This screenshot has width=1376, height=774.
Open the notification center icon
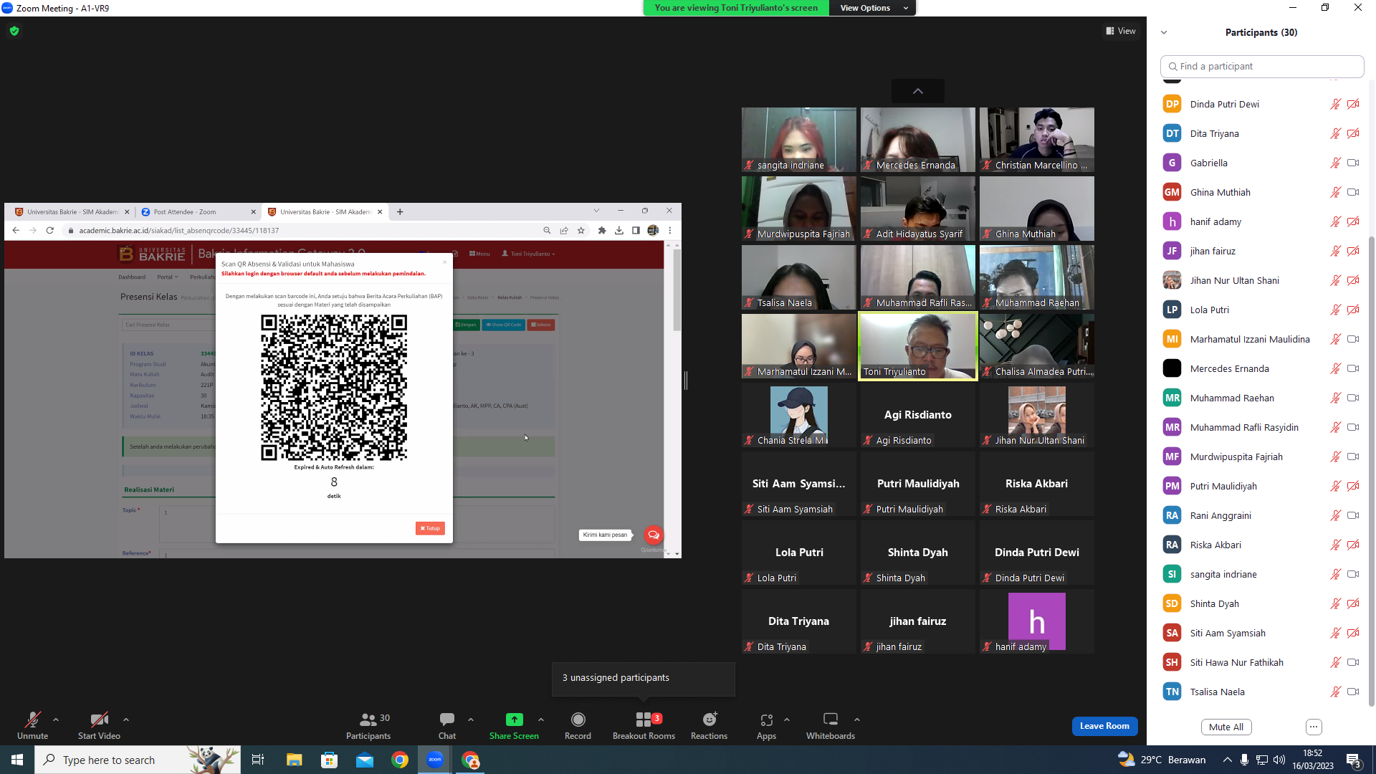point(1354,760)
